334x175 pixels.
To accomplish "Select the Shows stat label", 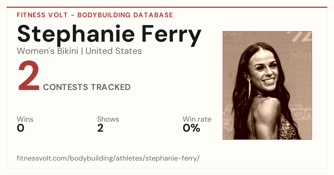I will tap(108, 119).
